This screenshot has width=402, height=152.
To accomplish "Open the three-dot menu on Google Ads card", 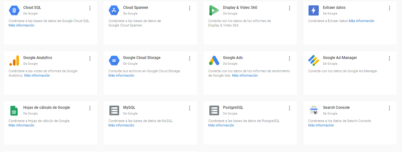I will point(289,58).
